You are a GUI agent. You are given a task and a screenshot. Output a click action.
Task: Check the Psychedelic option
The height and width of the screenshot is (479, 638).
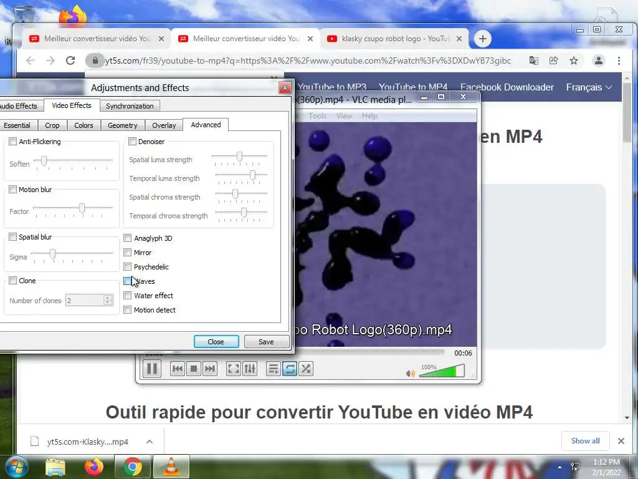click(x=127, y=267)
